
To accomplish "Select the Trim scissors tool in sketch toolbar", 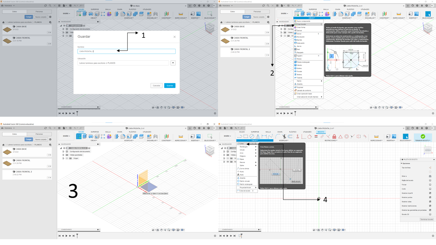I will pos(284,136).
